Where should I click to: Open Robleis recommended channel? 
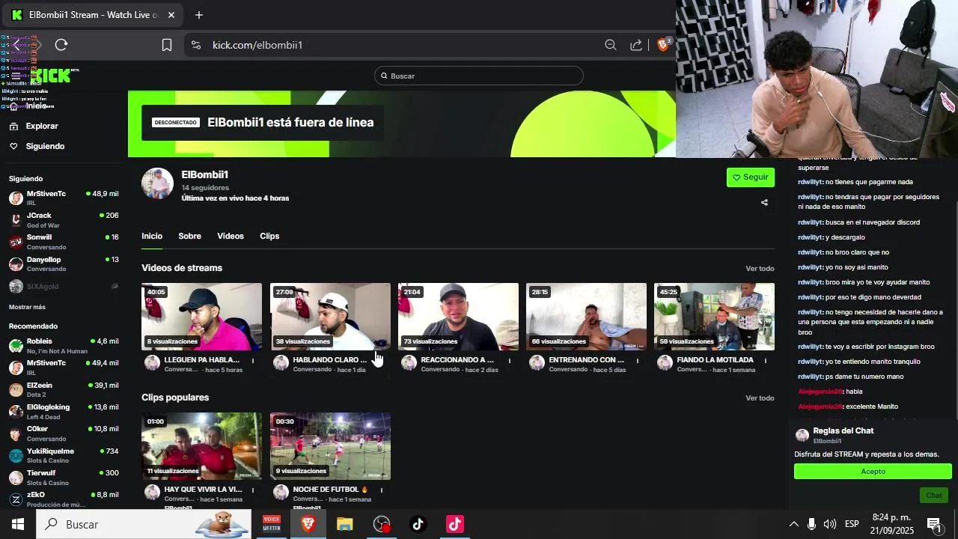click(x=64, y=346)
